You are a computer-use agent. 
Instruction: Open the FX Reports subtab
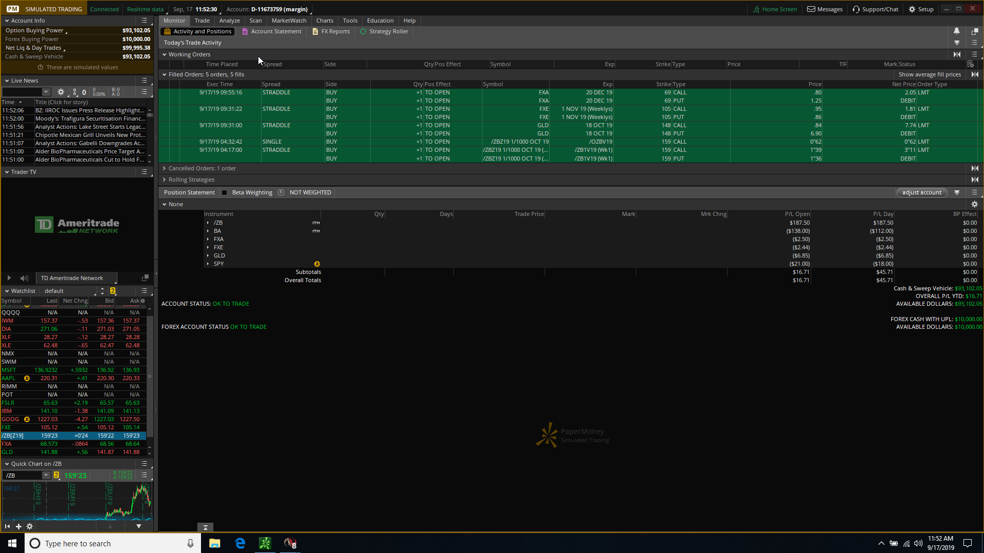click(331, 31)
